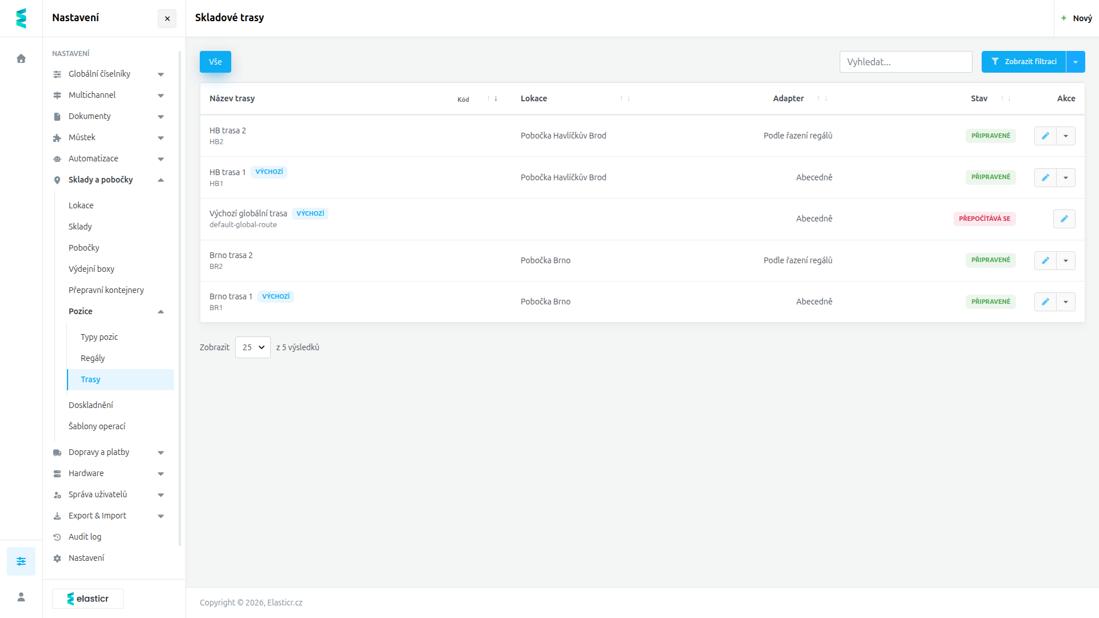The width and height of the screenshot is (1099, 618).
Task: Open the user profile icon at bottom left
Action: point(21,597)
